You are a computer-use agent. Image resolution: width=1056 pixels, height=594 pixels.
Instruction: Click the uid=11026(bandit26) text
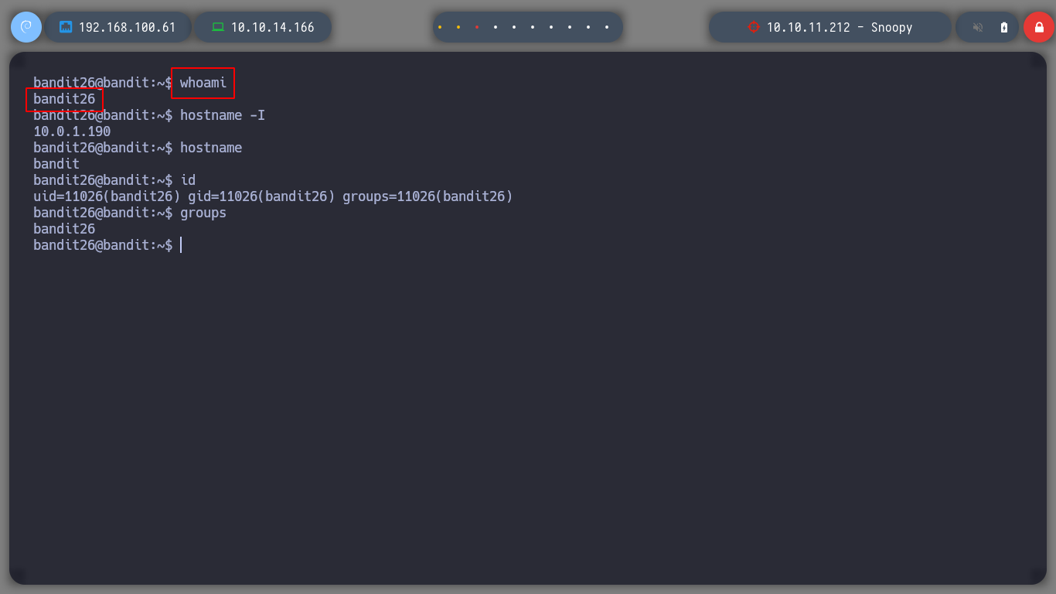107,196
